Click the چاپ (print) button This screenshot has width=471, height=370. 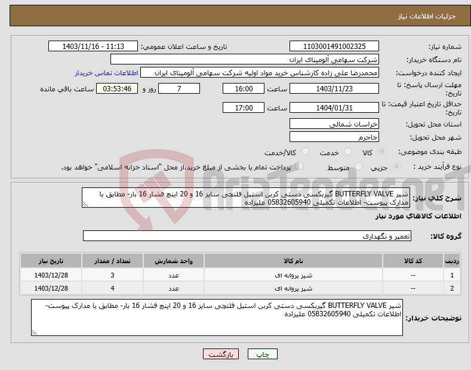(x=262, y=354)
